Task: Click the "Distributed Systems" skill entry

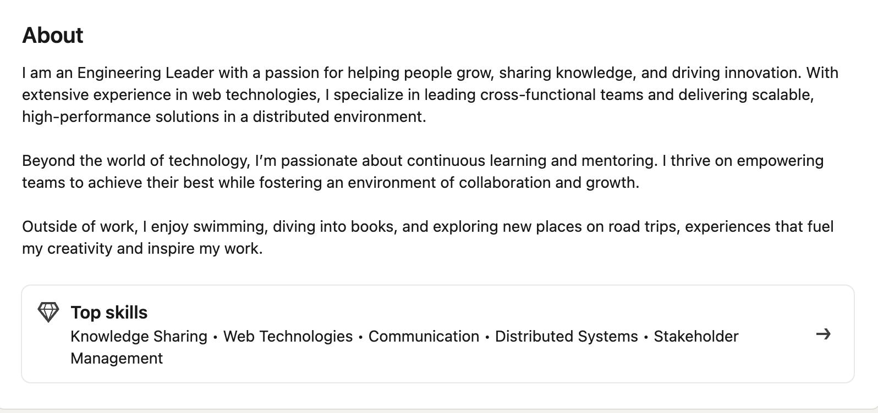Action: [x=566, y=336]
